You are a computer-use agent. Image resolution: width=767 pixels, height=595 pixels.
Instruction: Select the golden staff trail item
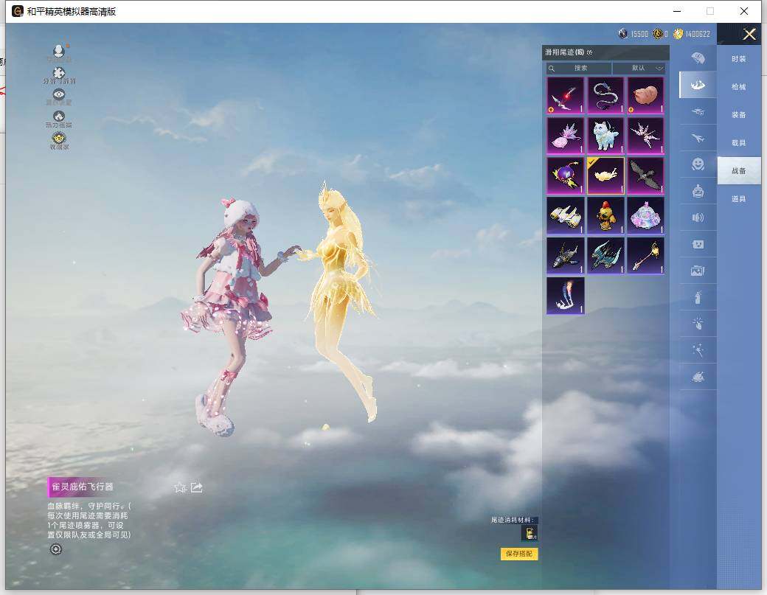[646, 256]
